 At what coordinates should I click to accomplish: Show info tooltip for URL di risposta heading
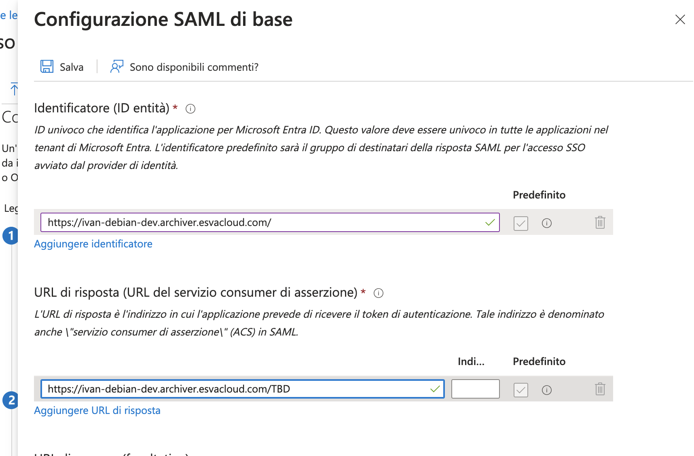coord(379,293)
